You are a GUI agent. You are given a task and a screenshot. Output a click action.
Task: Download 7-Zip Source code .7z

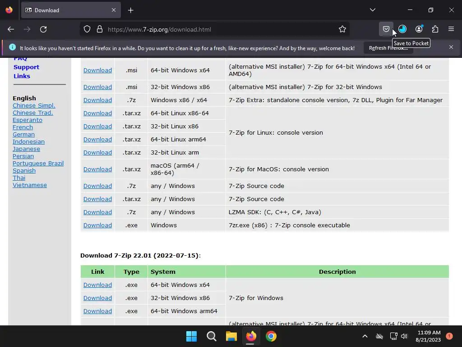tap(97, 186)
